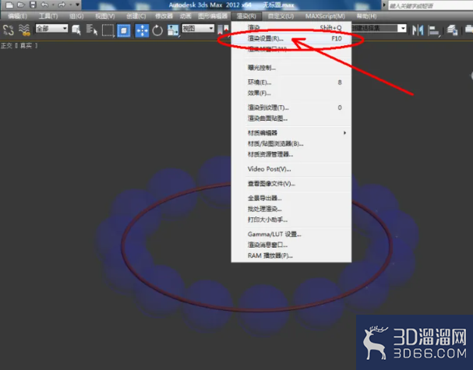Viewport: 473px width, 370px height.
Task: Click the Undo arrow icon
Action: pos(44,5)
